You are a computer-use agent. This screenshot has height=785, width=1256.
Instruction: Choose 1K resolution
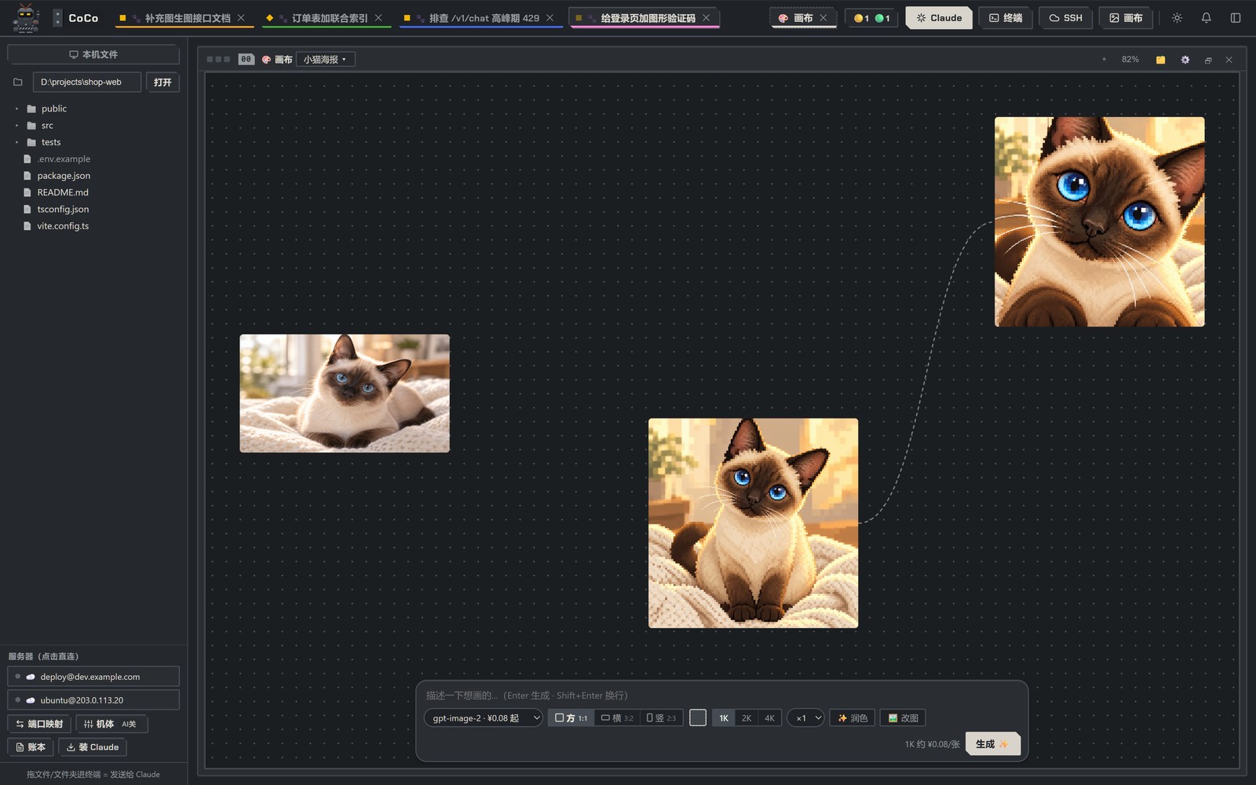pyautogui.click(x=724, y=718)
